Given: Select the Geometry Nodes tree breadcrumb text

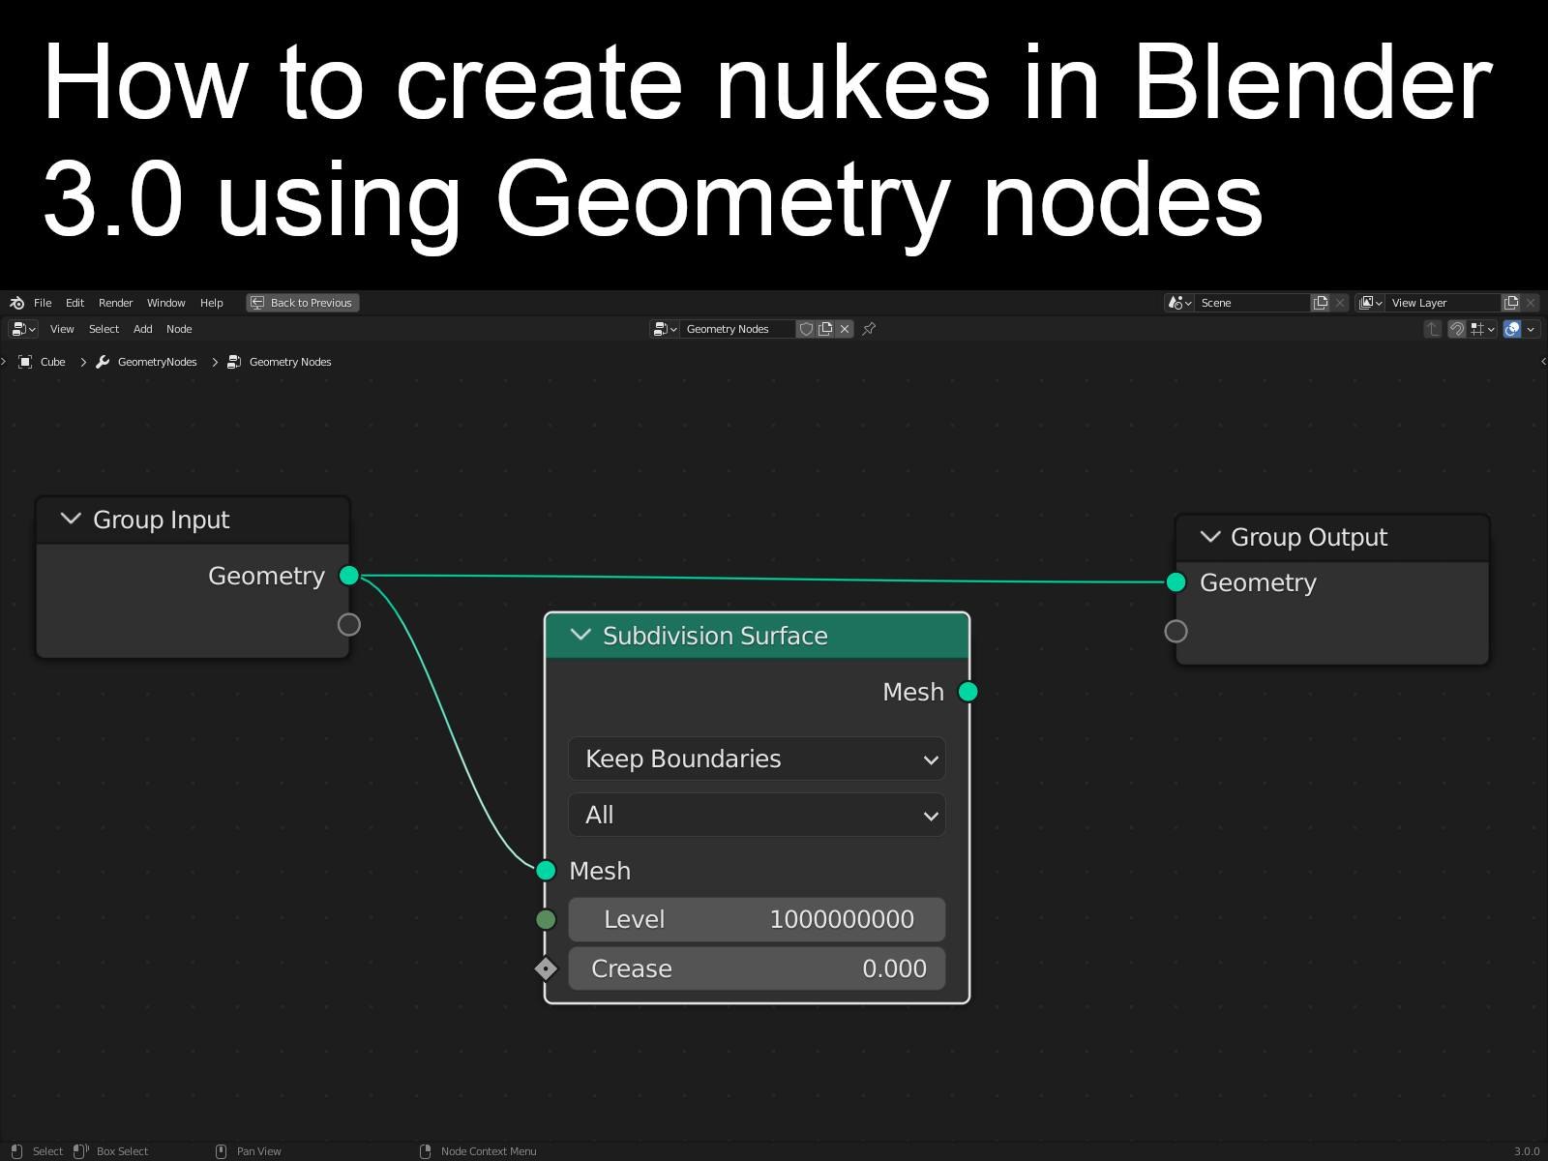Looking at the screenshot, I should (290, 362).
